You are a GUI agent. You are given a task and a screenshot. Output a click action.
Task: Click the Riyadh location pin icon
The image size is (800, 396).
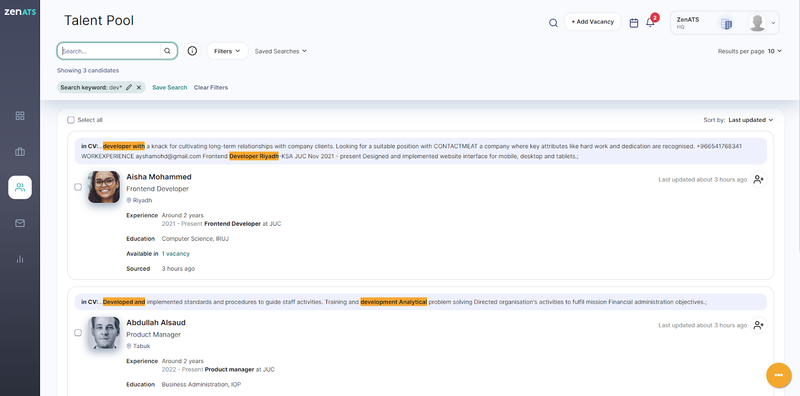(129, 200)
